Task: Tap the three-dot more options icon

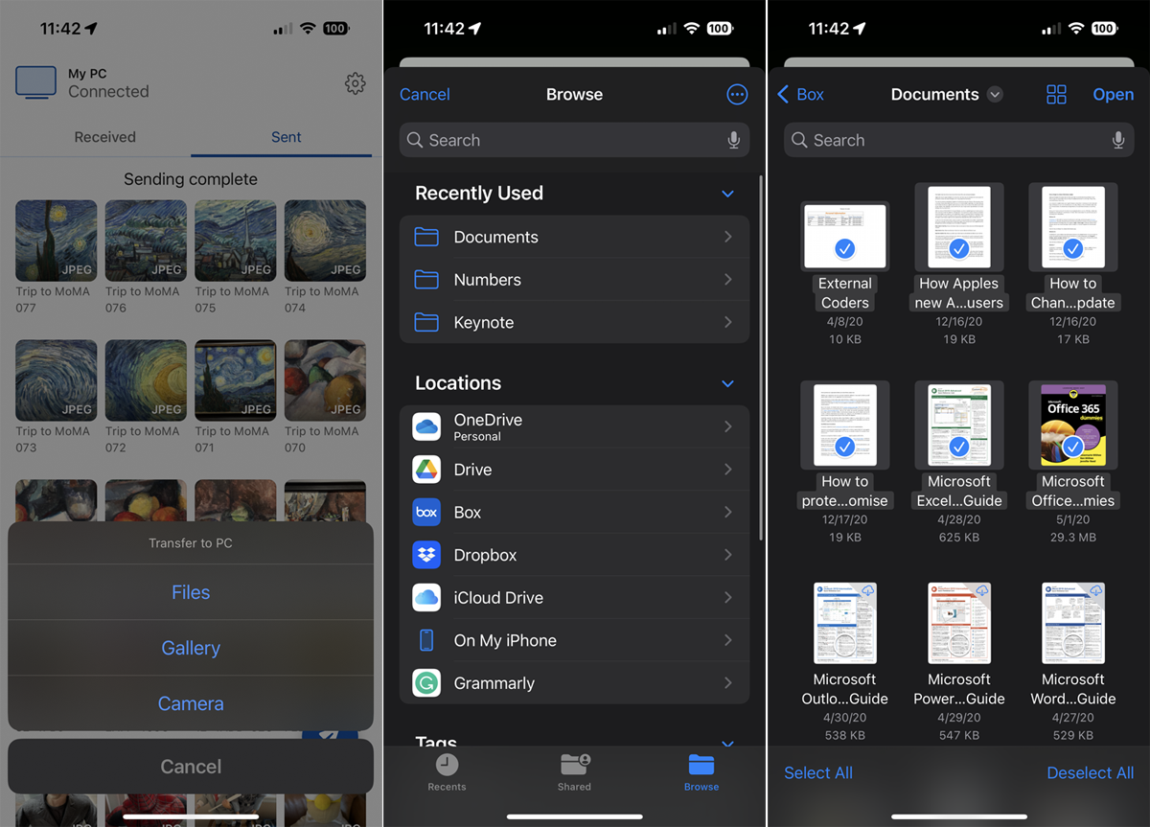Action: [736, 94]
